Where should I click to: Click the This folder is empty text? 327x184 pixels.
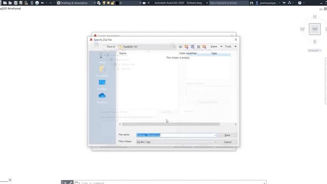(x=178, y=58)
